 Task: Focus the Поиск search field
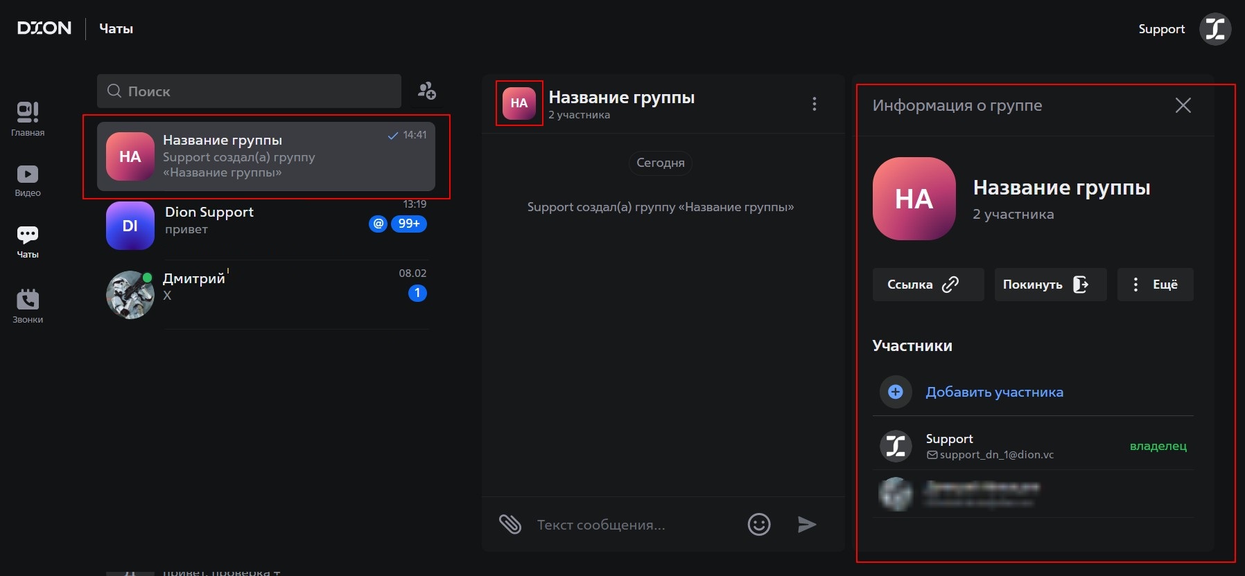(x=250, y=91)
